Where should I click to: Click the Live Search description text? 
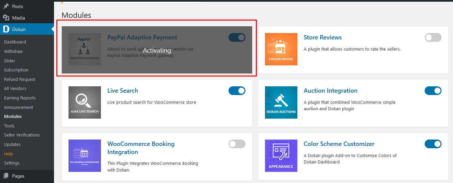coord(152,102)
